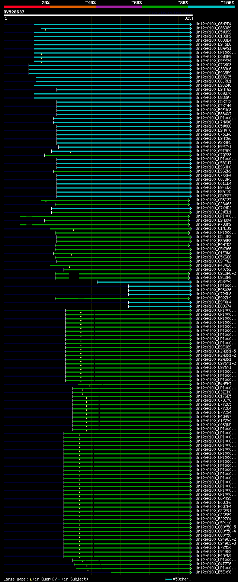The image size is (238, 582).
Task: Click the green arrowhead ending the A5BI37 bar
Action: [x=189, y=200]
